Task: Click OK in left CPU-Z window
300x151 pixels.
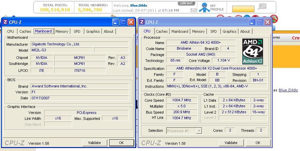Action: click(x=121, y=143)
